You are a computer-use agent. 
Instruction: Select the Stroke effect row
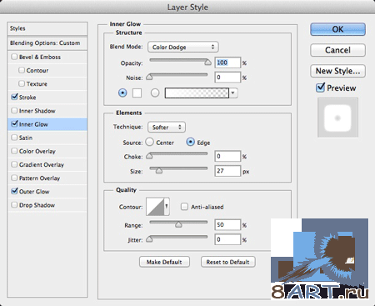click(47, 97)
